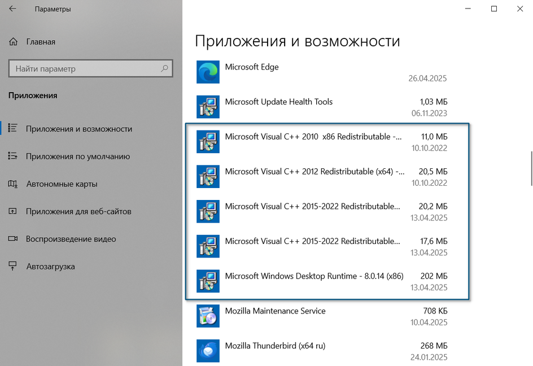Select Mozilla Thunderbird (x64 ru) entry

276,346
